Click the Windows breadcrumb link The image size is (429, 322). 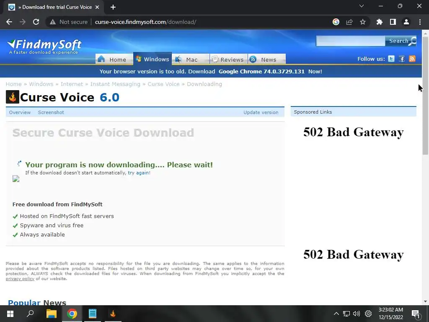click(41, 84)
